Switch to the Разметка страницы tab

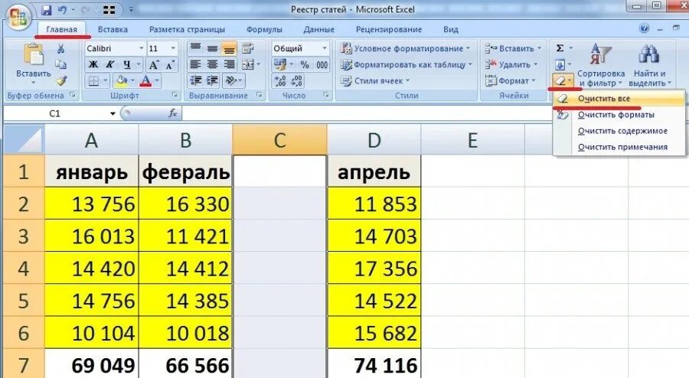[x=187, y=29]
